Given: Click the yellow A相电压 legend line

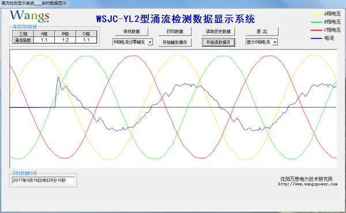Looking at the screenshot, I should click(x=316, y=14).
